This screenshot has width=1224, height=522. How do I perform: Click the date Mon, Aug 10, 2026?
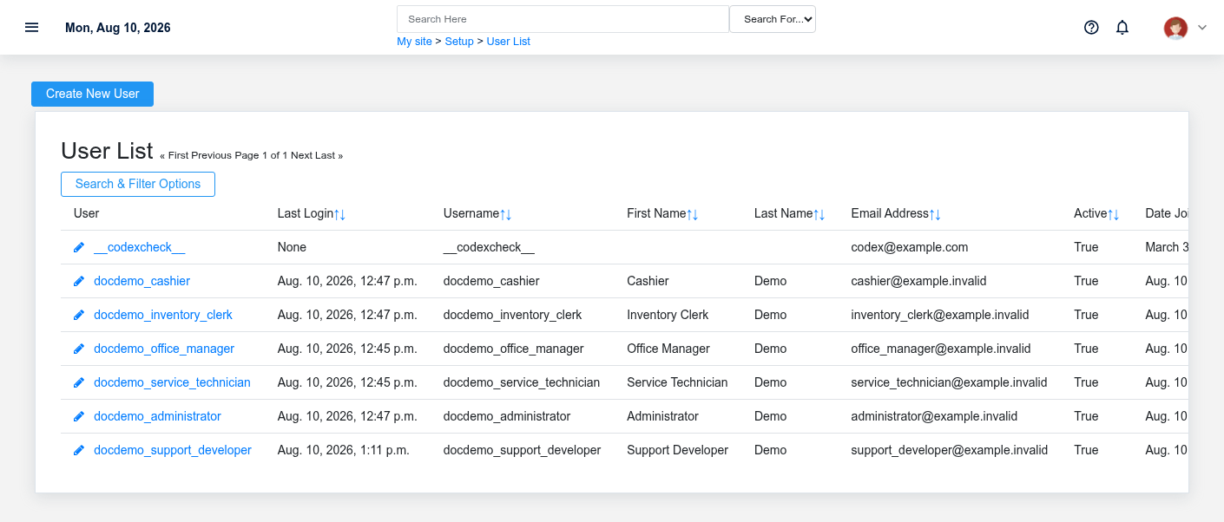point(118,28)
